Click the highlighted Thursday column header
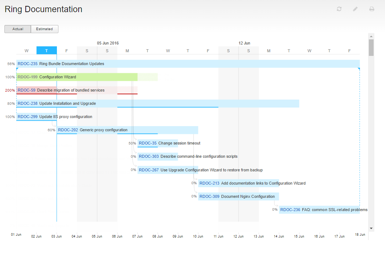The height and width of the screenshot is (260, 385). pyautogui.click(x=47, y=50)
